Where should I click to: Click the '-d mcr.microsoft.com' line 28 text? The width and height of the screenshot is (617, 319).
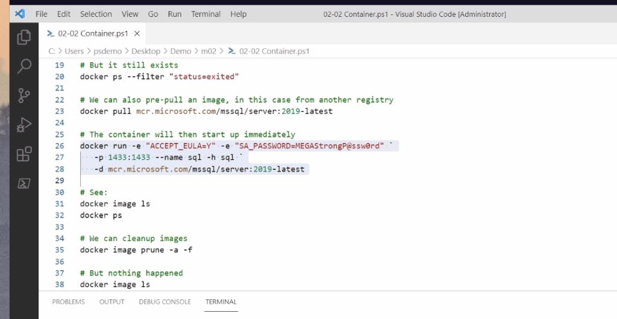coord(199,169)
